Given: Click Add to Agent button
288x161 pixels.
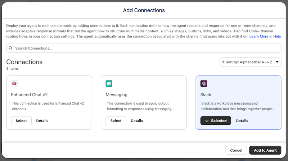Looking at the screenshot, I should (x=265, y=150).
